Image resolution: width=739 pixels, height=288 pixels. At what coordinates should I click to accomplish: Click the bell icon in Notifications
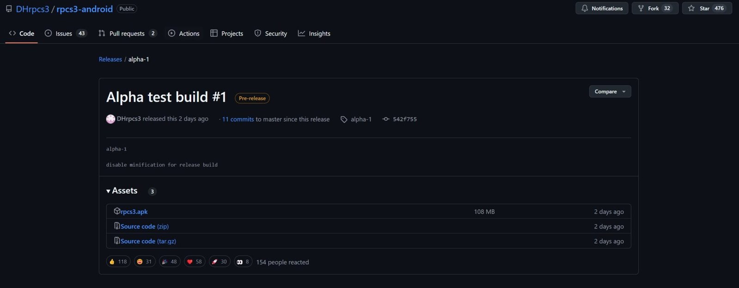click(x=585, y=8)
